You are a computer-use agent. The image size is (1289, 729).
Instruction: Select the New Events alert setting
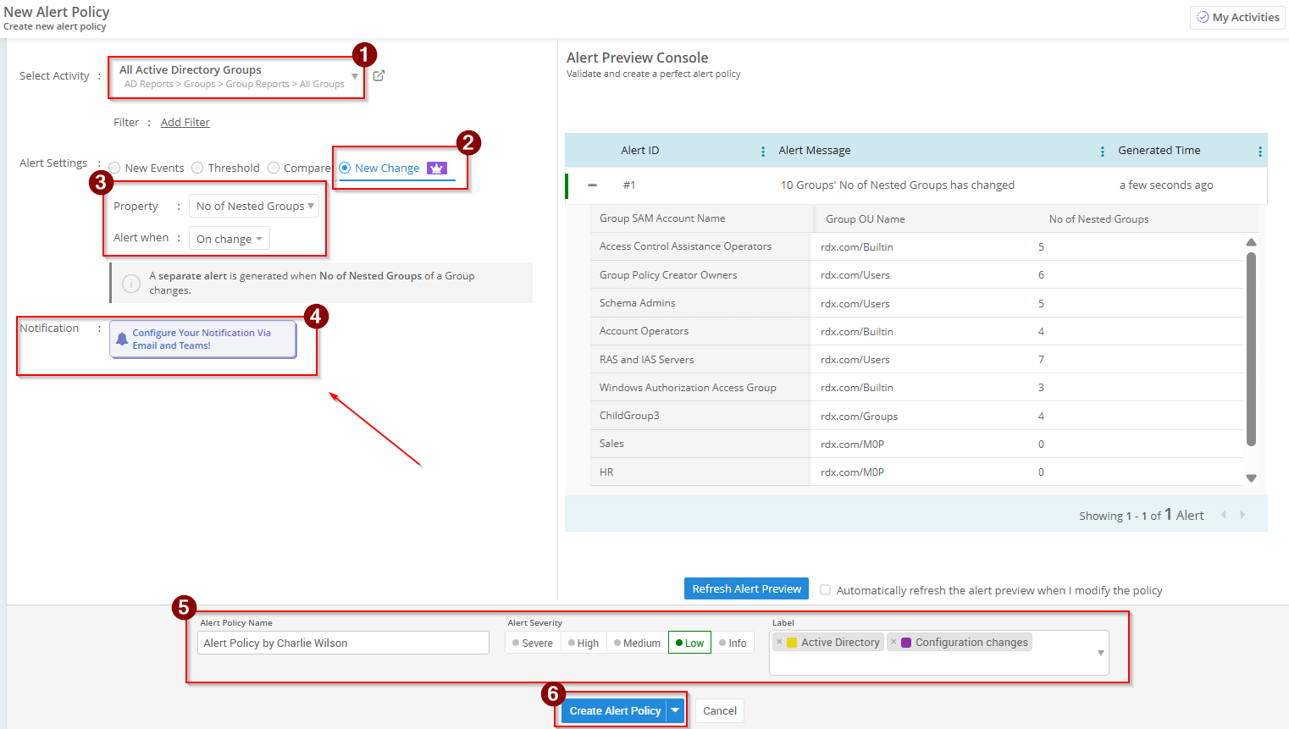point(115,167)
